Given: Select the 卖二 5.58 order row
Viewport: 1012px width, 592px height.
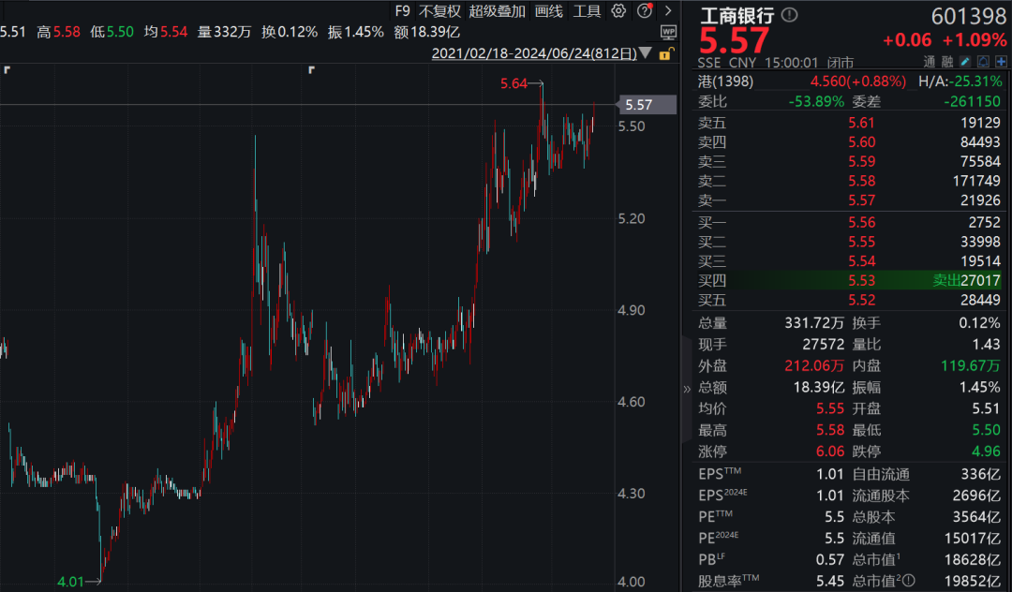Looking at the screenshot, I should click(x=849, y=181).
